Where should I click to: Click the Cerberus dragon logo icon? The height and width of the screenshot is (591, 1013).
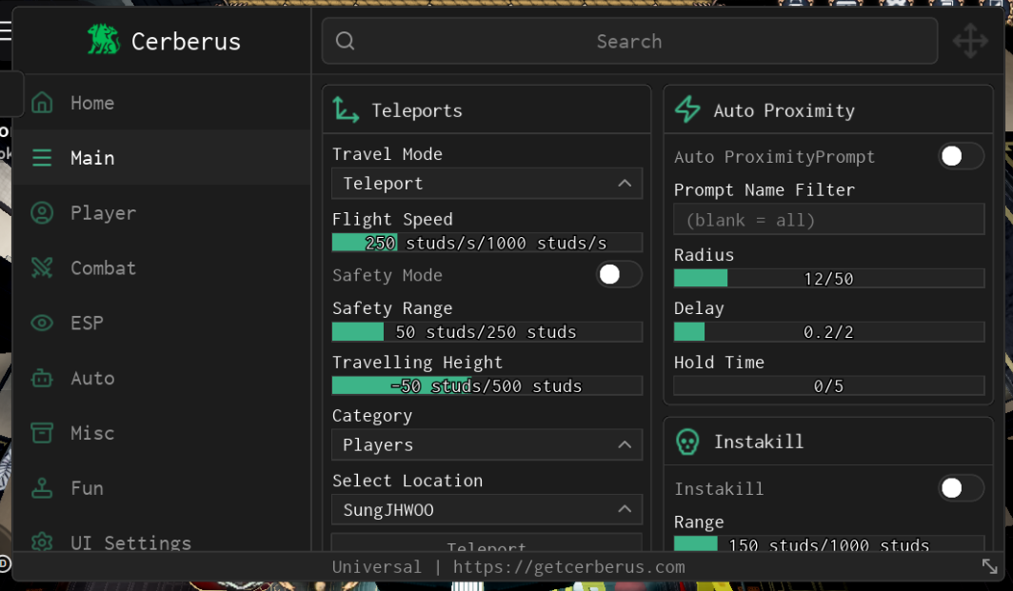tap(104, 40)
